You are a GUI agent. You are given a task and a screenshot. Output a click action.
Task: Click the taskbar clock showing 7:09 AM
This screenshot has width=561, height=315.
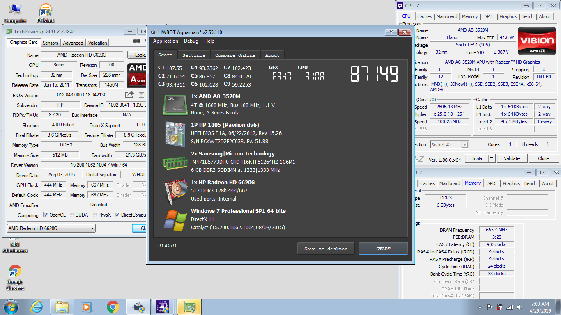pos(540,307)
